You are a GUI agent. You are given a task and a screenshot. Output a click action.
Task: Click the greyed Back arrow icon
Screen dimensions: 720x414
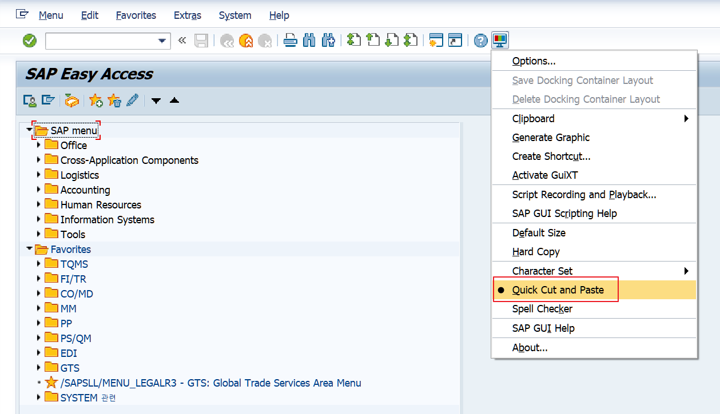[x=227, y=41]
